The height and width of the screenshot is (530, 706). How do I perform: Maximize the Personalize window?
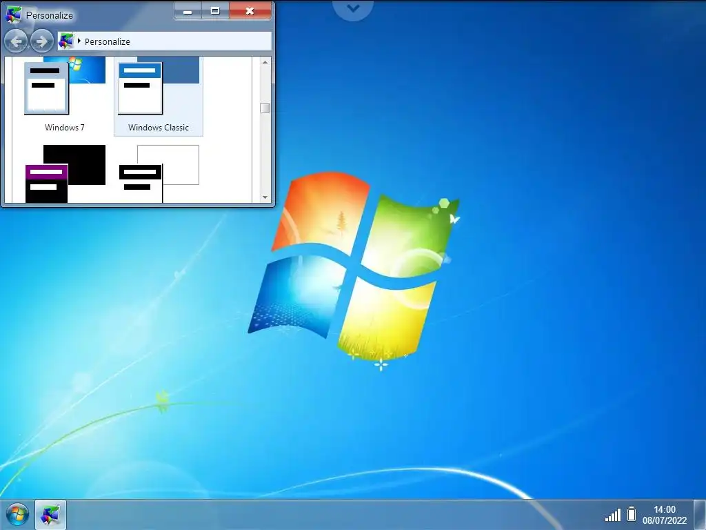215,11
